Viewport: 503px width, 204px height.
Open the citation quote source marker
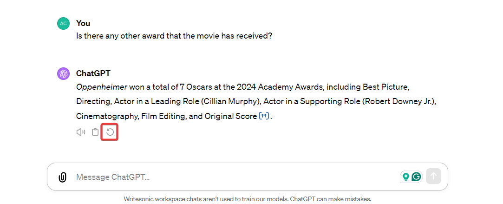pos(264,116)
